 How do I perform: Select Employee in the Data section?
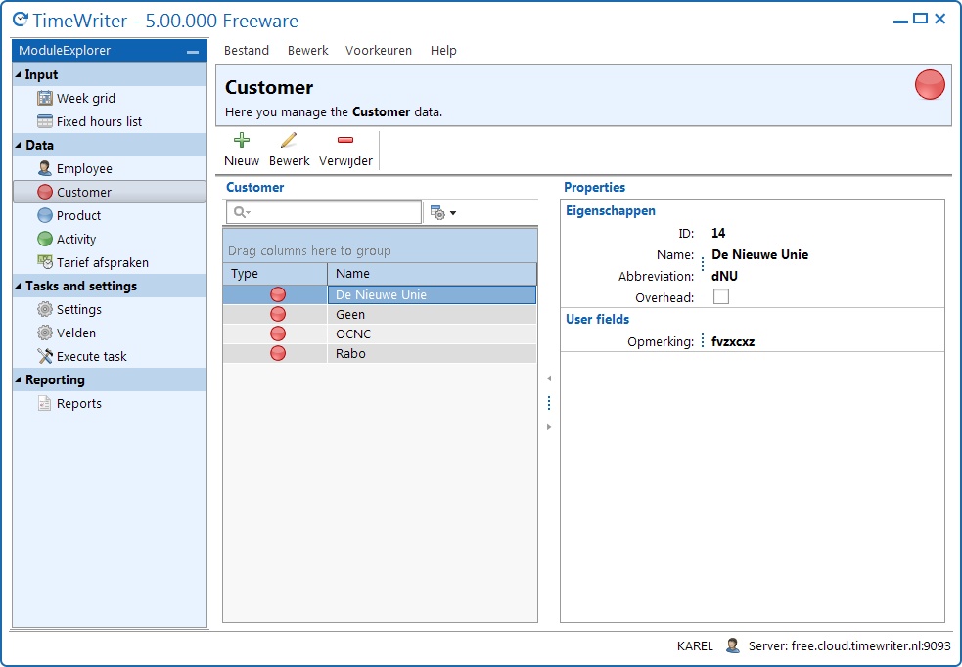click(x=83, y=168)
